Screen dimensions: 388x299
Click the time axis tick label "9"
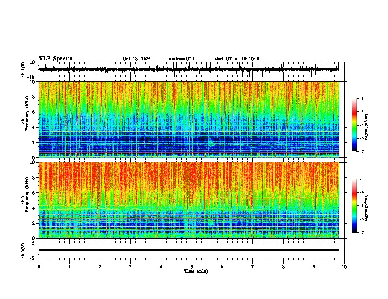click(x=314, y=267)
